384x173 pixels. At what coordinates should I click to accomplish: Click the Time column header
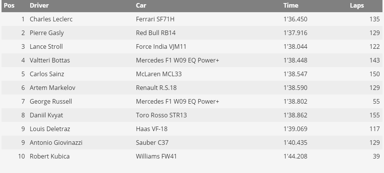[x=291, y=5]
